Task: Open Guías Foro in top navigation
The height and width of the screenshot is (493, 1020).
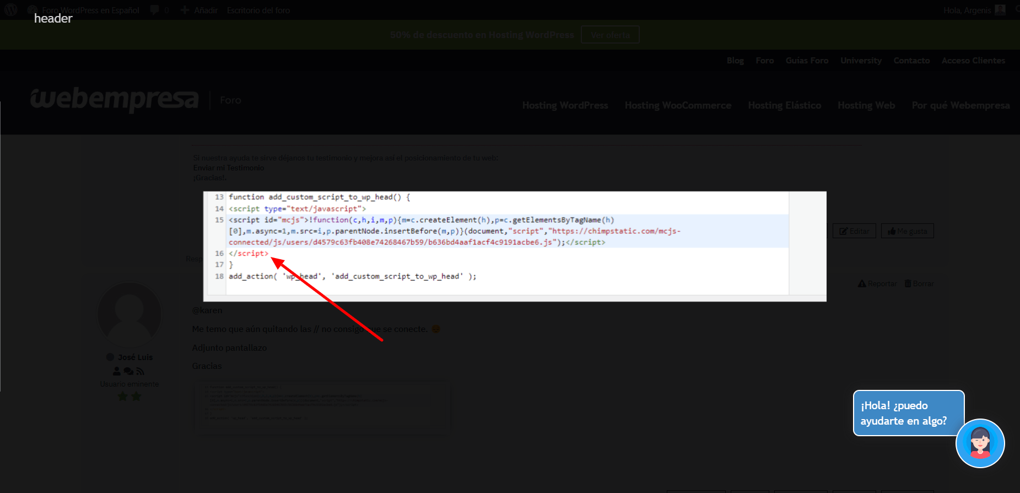Action: click(807, 61)
